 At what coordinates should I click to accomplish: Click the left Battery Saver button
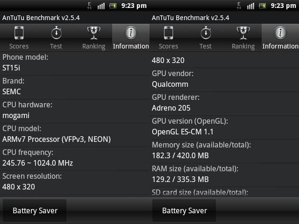click(35, 210)
